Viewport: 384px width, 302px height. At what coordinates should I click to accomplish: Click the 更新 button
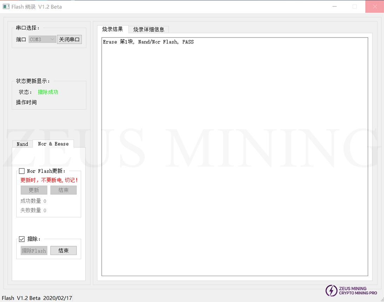click(34, 190)
